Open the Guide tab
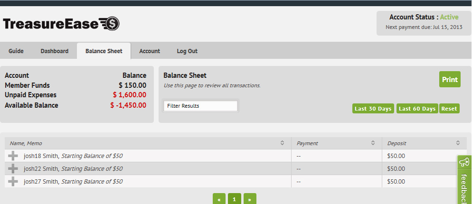The height and width of the screenshot is (204, 472). tap(16, 51)
